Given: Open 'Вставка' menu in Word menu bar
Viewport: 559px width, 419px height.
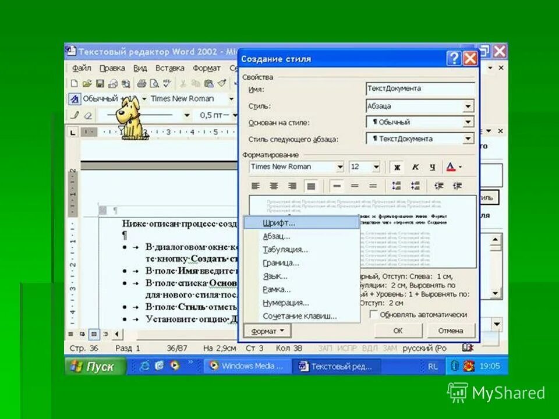Looking at the screenshot, I should pos(169,68).
